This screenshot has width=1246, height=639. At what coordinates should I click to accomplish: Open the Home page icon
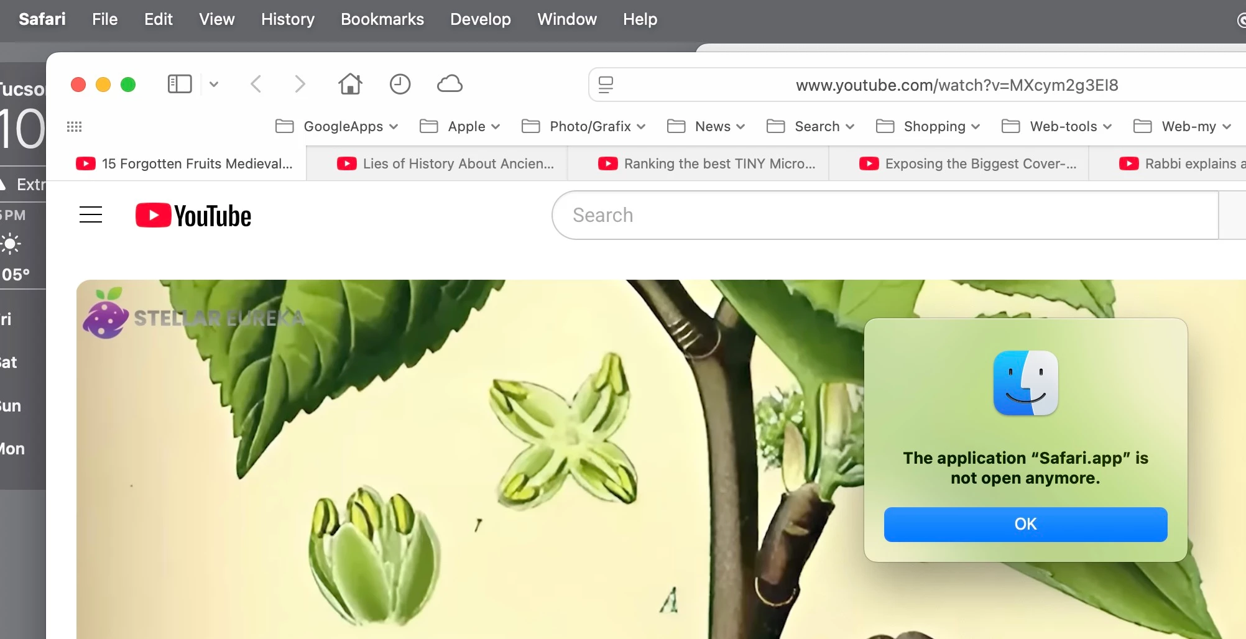(x=350, y=83)
